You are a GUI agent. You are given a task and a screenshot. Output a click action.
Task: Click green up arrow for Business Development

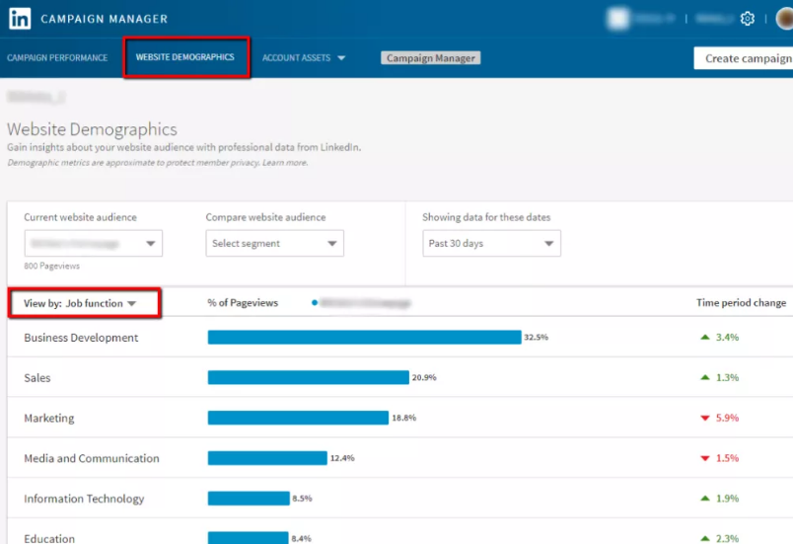(704, 338)
